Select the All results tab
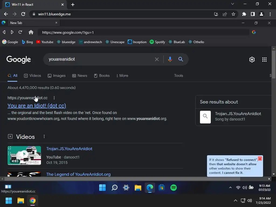The width and height of the screenshot is (276, 207). tap(12, 76)
